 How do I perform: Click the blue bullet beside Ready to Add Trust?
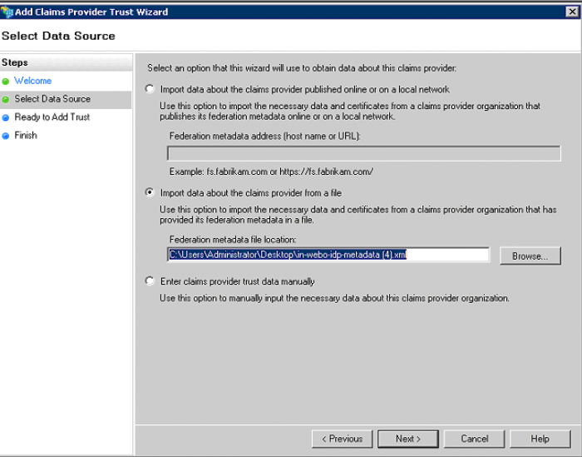click(6, 117)
